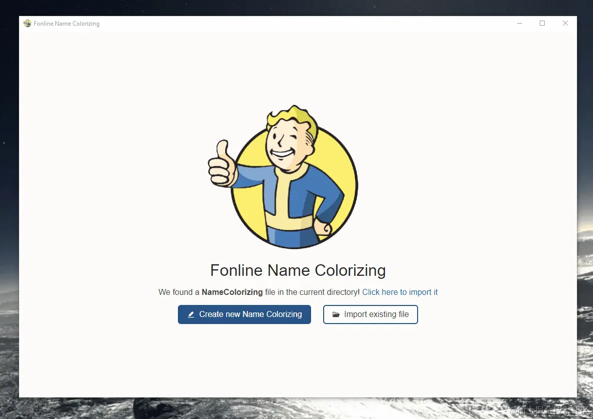Click the Create new Name Colorizing button

coord(244,315)
